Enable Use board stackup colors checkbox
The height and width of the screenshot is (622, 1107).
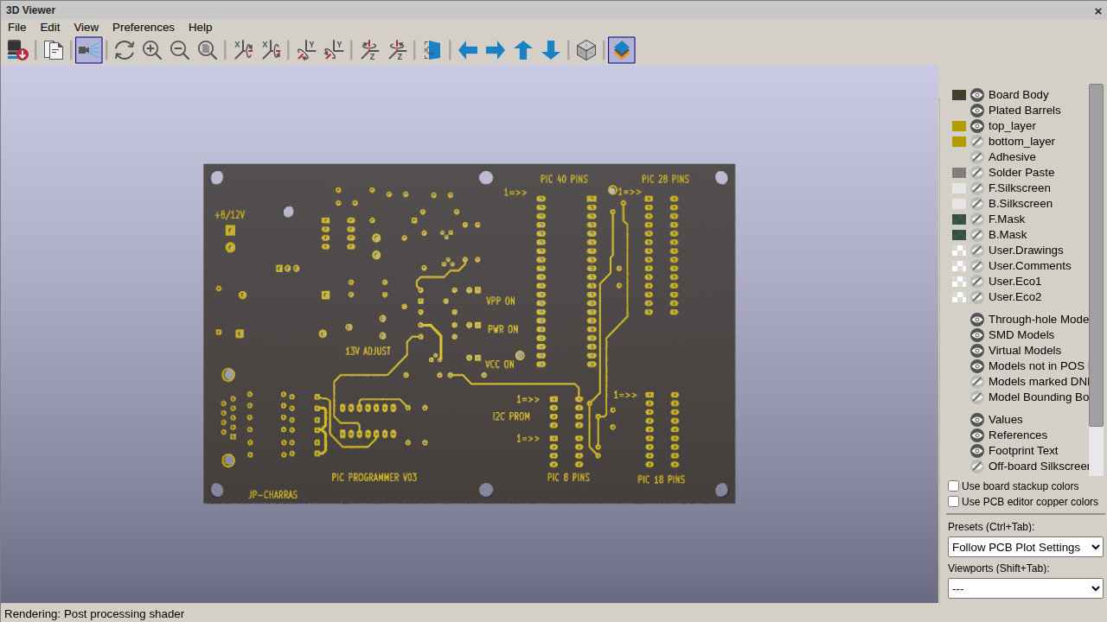[x=953, y=486]
